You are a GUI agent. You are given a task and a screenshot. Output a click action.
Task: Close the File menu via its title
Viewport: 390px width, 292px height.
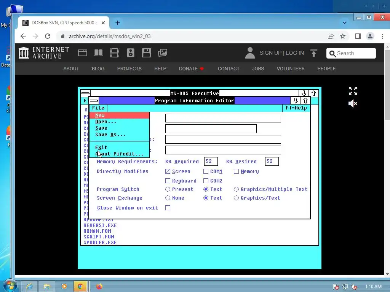pos(98,108)
